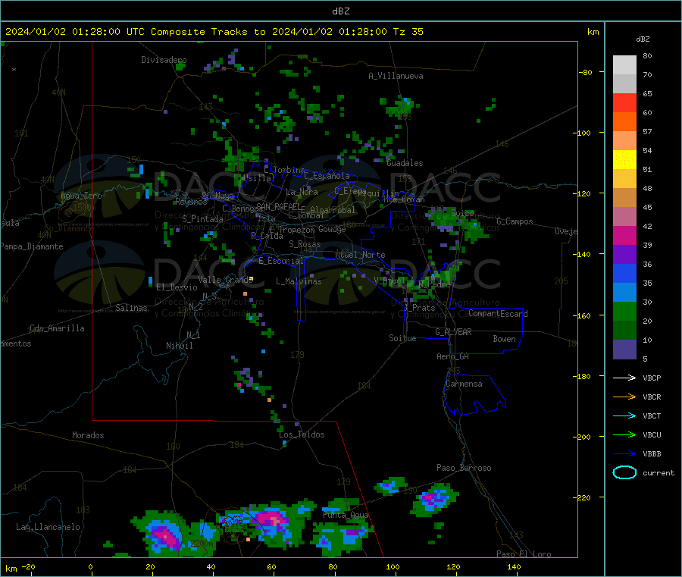Click the Los_Toldos map label
This screenshot has height=577, width=682.
[302, 434]
